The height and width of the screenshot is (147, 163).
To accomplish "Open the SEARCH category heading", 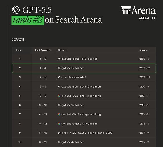I will tap(18, 39).
